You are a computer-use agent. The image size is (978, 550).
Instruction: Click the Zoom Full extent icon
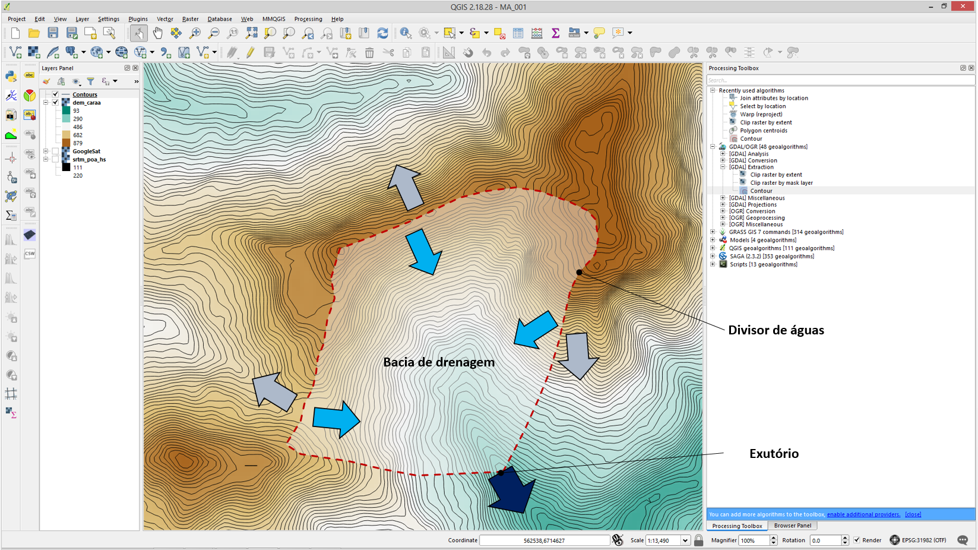(x=252, y=33)
